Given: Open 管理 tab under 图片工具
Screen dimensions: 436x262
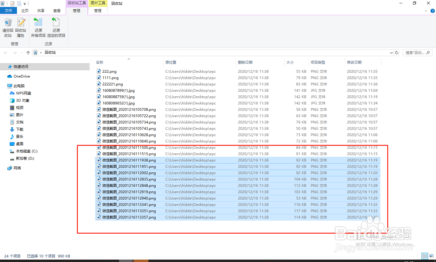Looking at the screenshot, I should tap(98, 11).
